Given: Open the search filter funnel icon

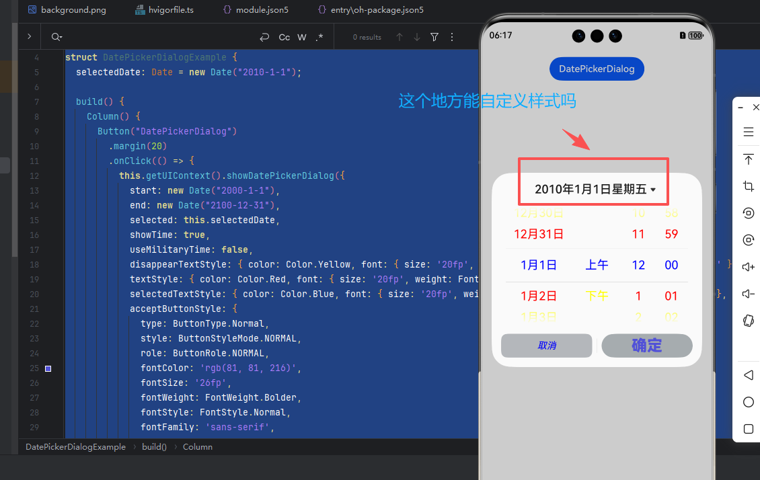Looking at the screenshot, I should [434, 37].
